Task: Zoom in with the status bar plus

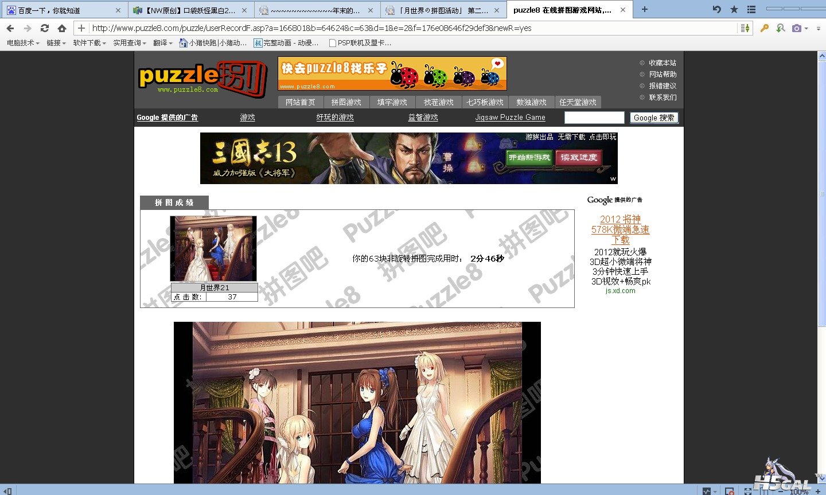Action: [x=818, y=492]
